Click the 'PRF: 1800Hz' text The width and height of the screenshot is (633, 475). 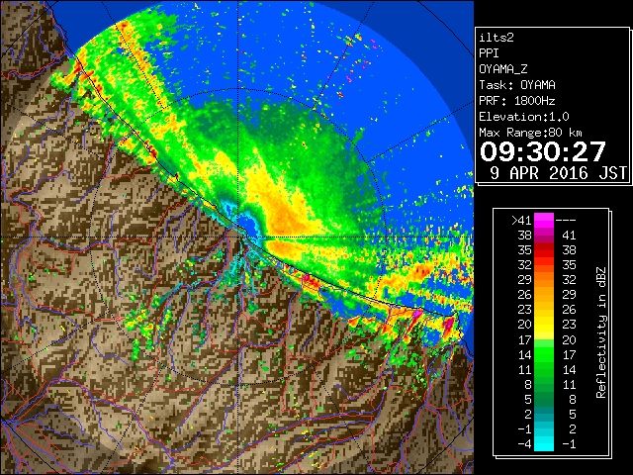coord(517,101)
